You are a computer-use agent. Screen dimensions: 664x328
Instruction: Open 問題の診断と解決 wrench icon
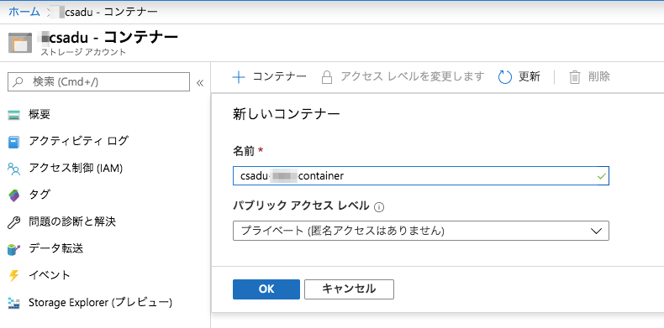tap(14, 222)
